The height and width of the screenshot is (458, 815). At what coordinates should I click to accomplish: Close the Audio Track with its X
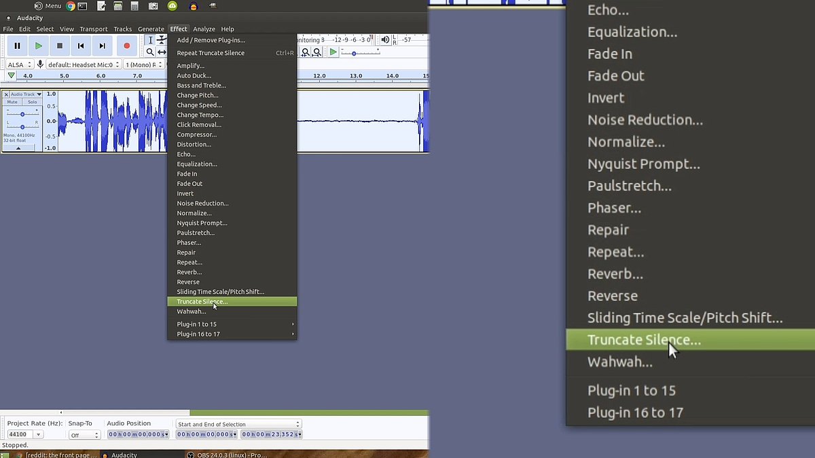[x=6, y=94]
